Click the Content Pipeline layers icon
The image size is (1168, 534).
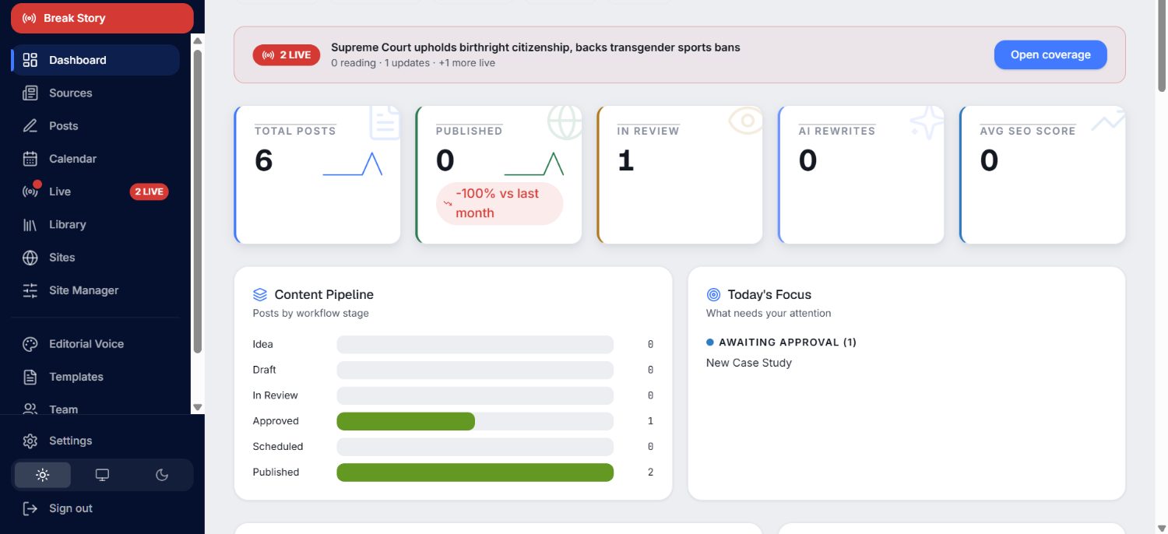click(x=260, y=295)
